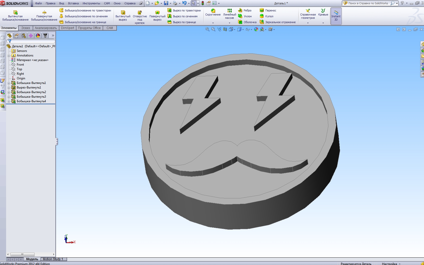Click the appearance color wheel icon in view toolbar
Viewport: 424px width, 265px height.
pyautogui.click(x=256, y=30)
